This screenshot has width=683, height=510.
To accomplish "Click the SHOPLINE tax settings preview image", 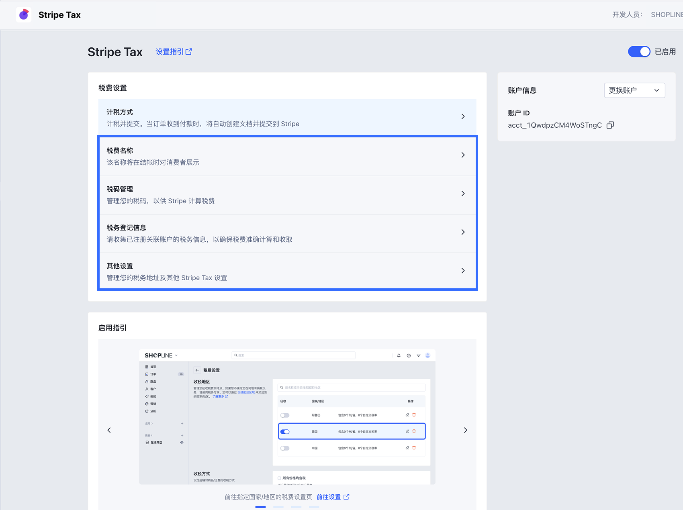I will (287, 417).
